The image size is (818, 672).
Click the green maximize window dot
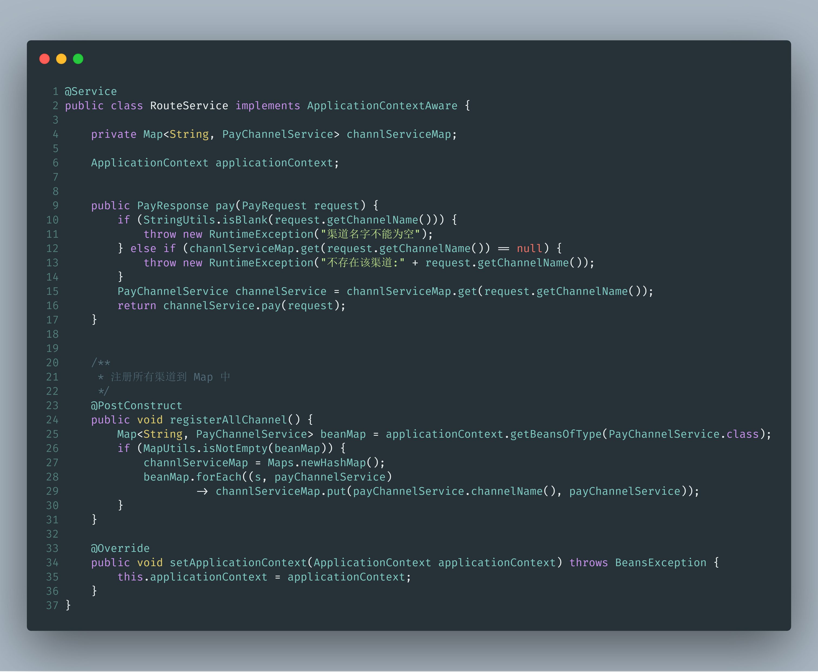coord(78,59)
